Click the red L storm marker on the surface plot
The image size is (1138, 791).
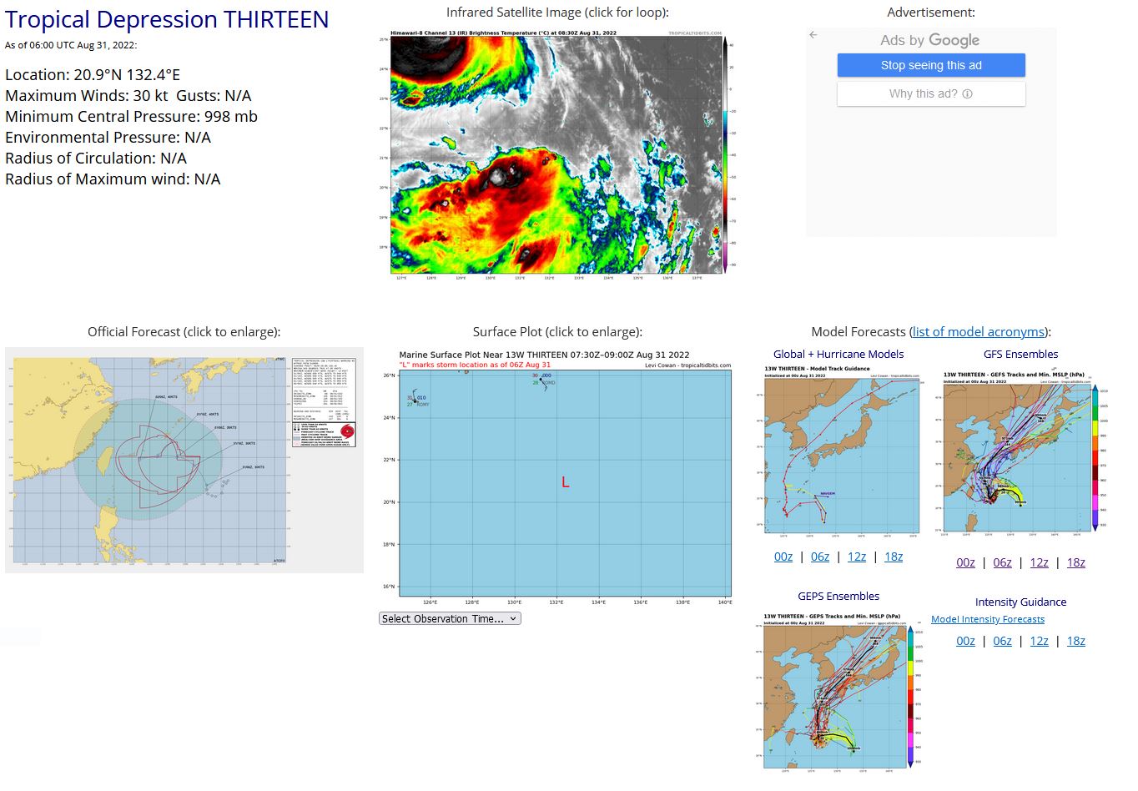(x=566, y=482)
